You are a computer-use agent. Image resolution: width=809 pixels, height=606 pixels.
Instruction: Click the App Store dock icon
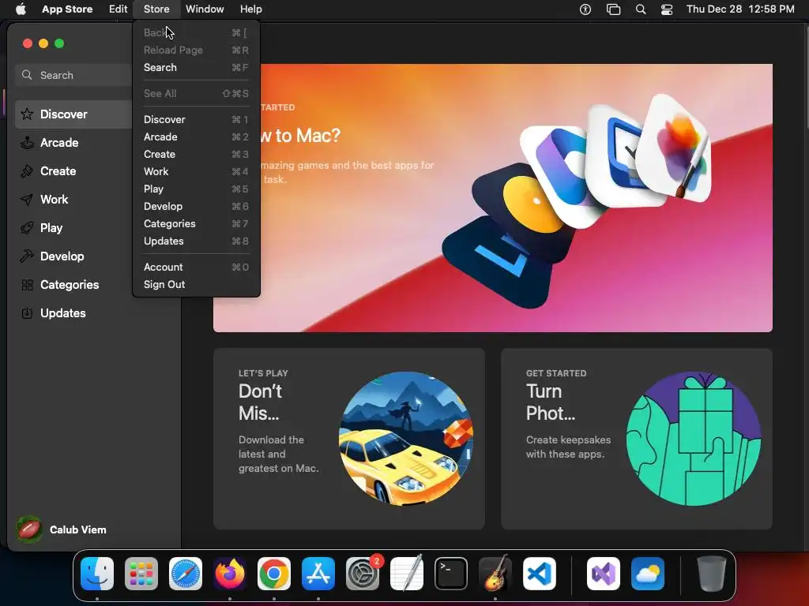318,574
